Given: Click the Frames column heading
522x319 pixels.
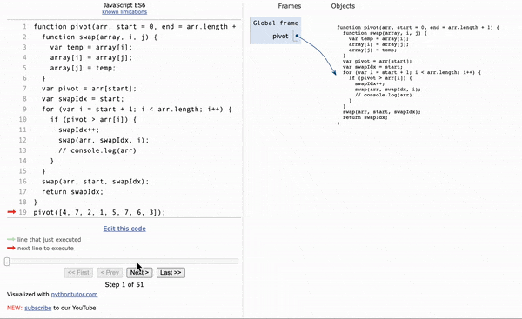Looking at the screenshot, I should (290, 6).
